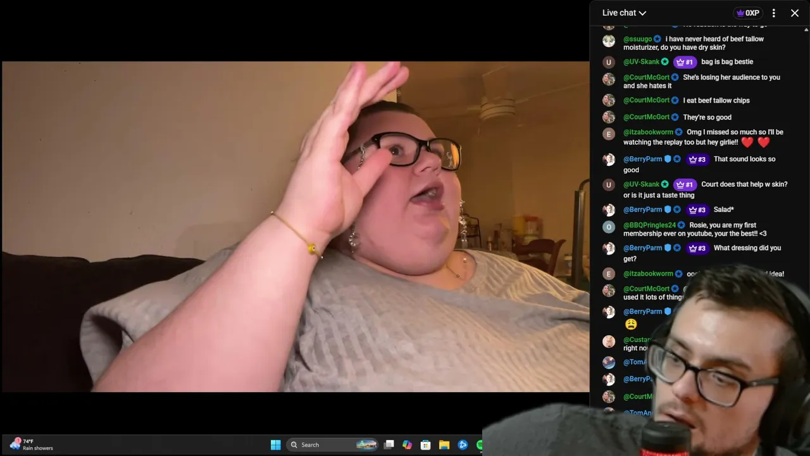810x456 pixels.
Task: Click the #3 badge beside 'What dressing did you'
Action: 697,248
